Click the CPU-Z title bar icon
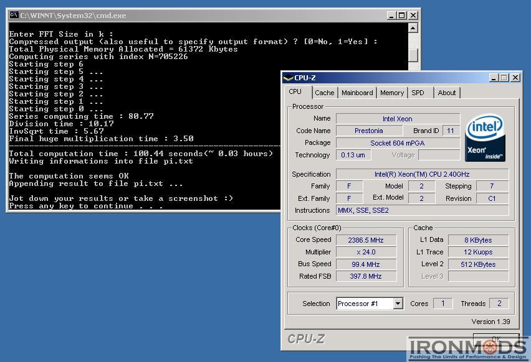This screenshot has width=531, height=362. tap(288, 78)
